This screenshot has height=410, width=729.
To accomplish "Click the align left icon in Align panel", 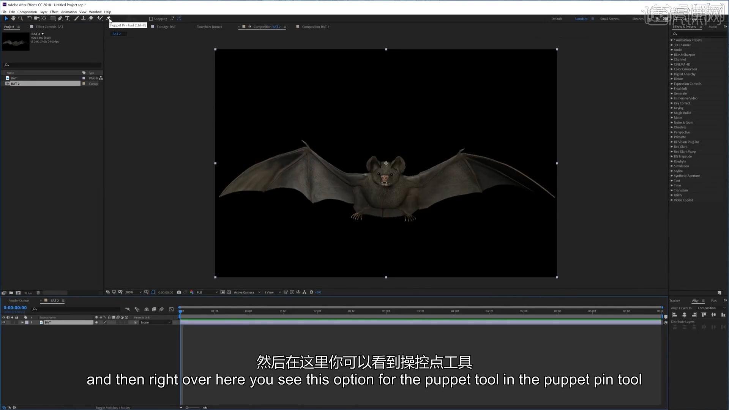I will point(675,315).
